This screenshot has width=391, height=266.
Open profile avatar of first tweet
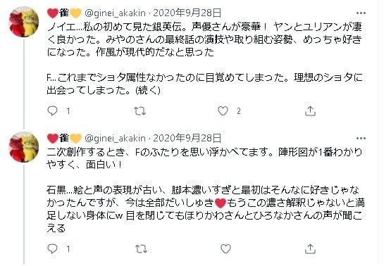[x=24, y=22]
